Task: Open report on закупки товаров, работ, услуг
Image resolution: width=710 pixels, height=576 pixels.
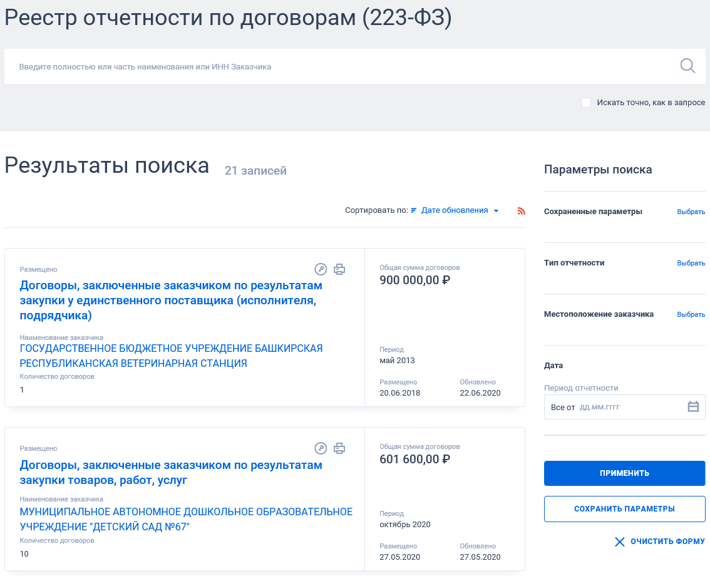Action: click(171, 472)
